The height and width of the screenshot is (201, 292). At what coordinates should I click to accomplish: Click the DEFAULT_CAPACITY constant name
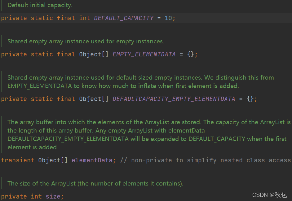pos(124,18)
